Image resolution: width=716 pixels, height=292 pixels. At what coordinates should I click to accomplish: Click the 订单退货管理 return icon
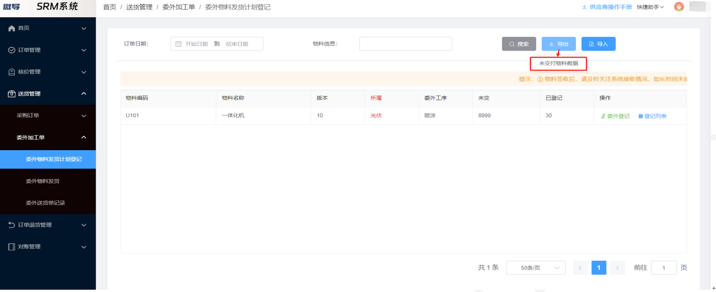click(12, 225)
